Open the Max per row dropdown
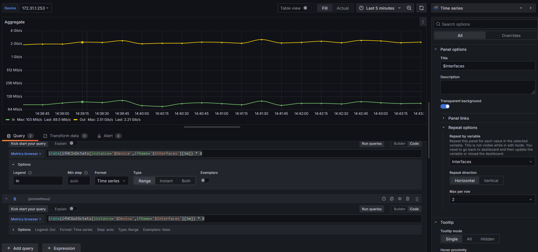The height and width of the screenshot is (252, 538). (492, 200)
